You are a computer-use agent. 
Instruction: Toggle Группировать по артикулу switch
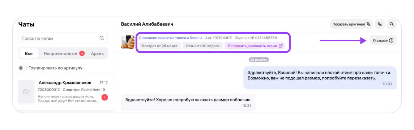click(22, 68)
